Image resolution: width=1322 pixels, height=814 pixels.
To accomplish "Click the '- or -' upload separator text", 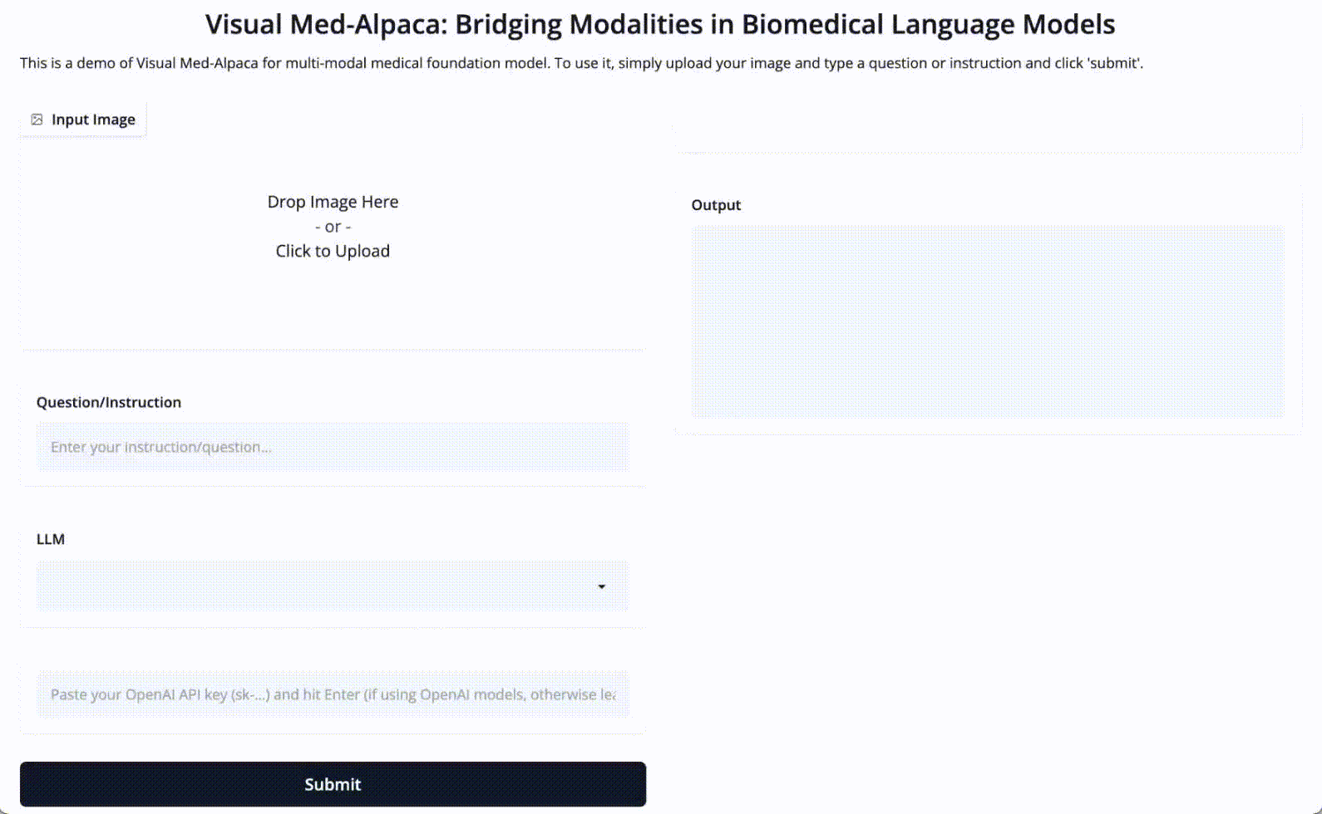I will click(333, 227).
